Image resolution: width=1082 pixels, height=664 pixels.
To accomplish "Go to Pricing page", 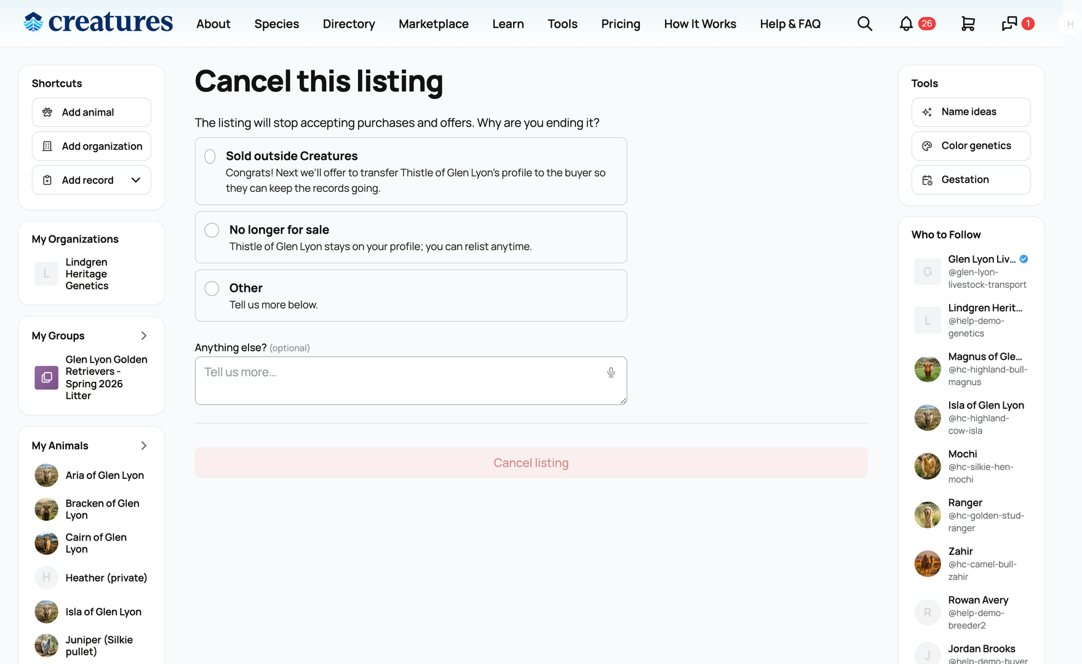I will (621, 24).
